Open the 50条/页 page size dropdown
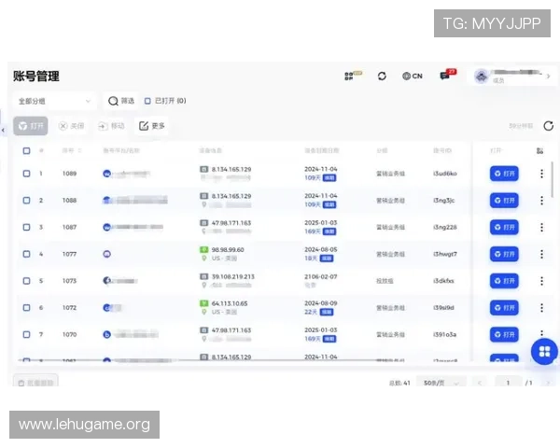 pyautogui.click(x=441, y=383)
